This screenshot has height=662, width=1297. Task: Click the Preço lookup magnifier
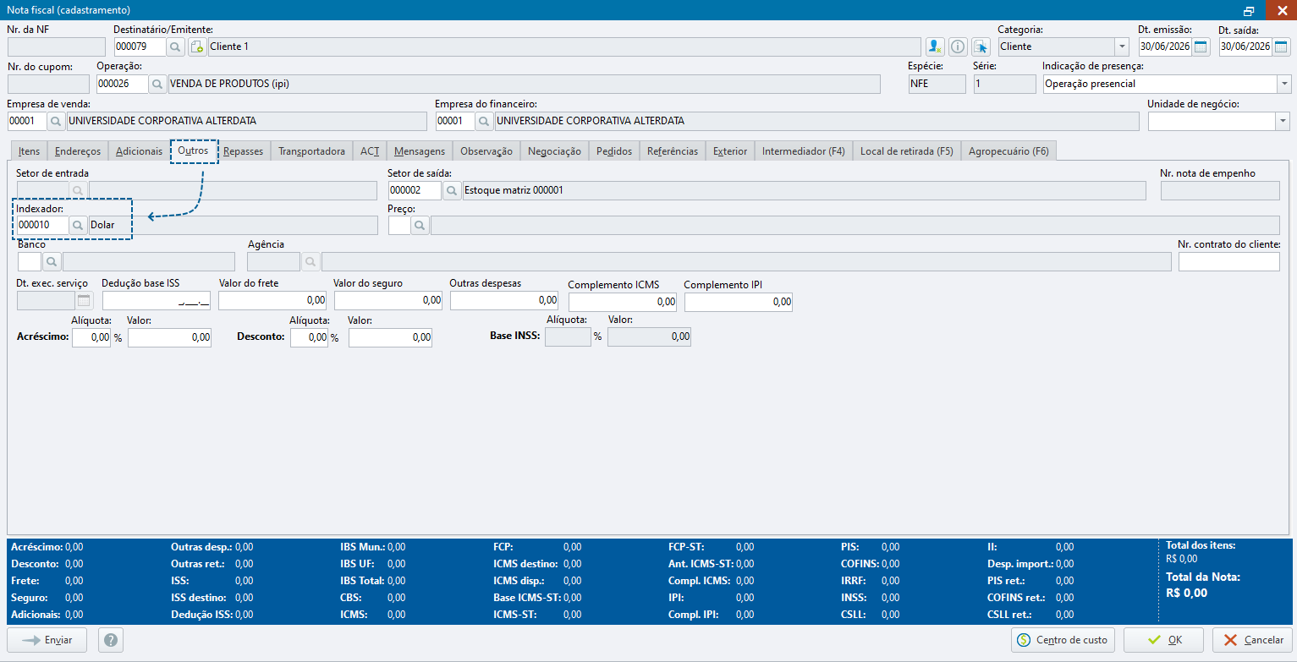420,225
